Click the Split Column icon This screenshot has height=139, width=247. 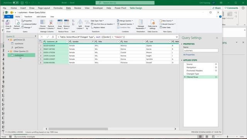pos(80,22)
